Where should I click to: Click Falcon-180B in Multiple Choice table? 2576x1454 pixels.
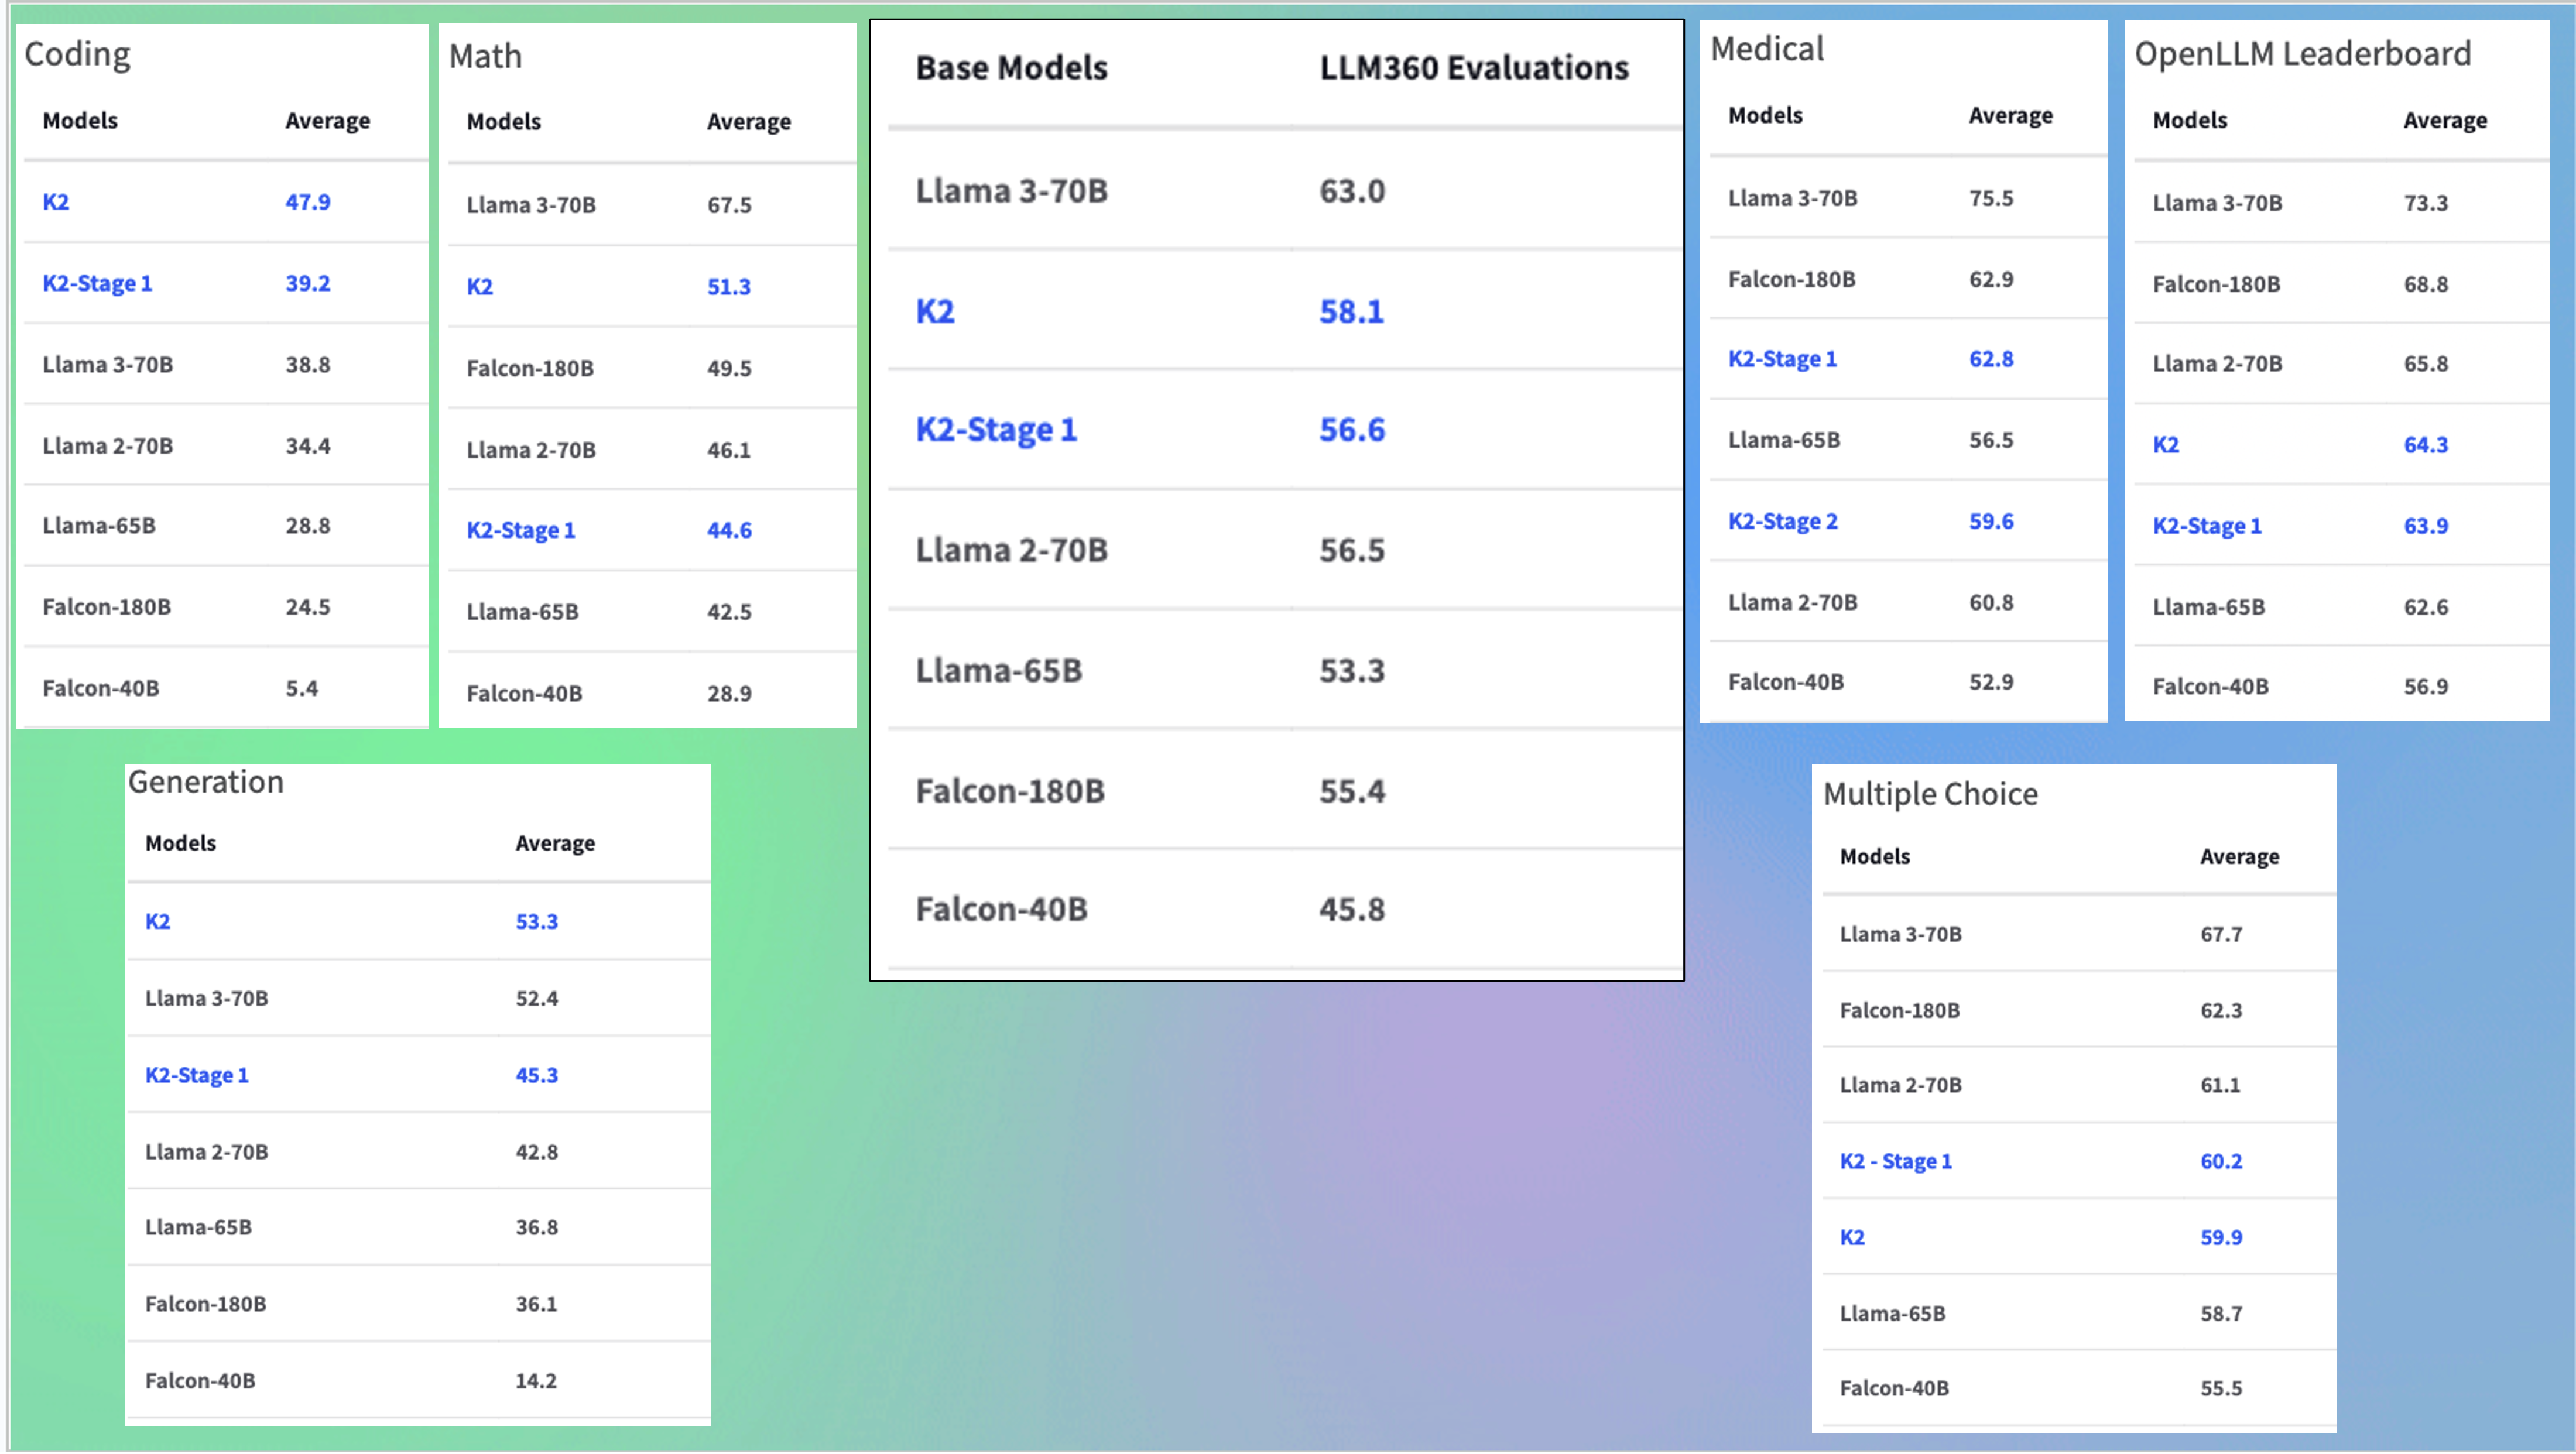(1900, 1010)
